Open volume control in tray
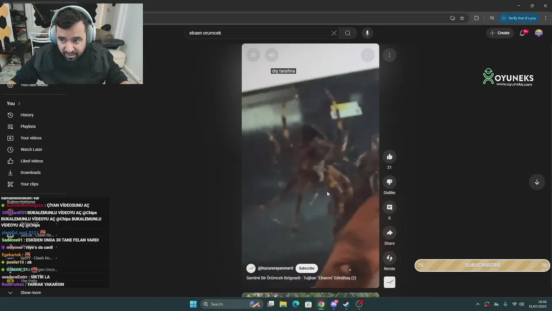The height and width of the screenshot is (311, 552). click(x=522, y=304)
